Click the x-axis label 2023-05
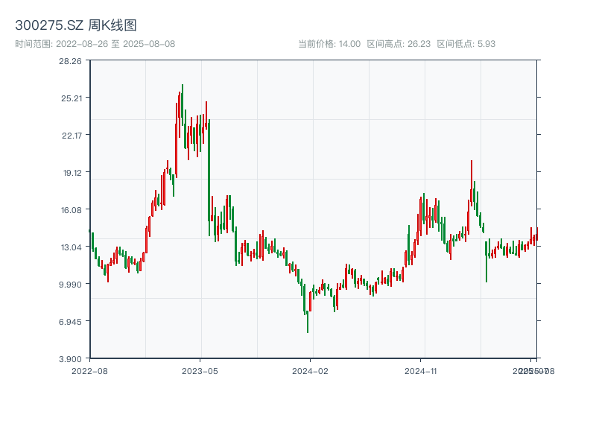Screen dimensions: 596x447 pos(200,371)
